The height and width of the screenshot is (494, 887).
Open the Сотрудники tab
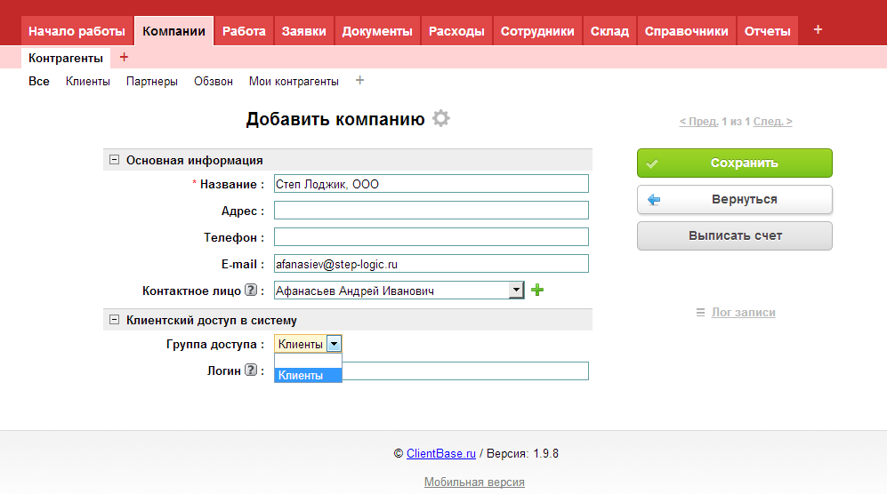pyautogui.click(x=537, y=31)
